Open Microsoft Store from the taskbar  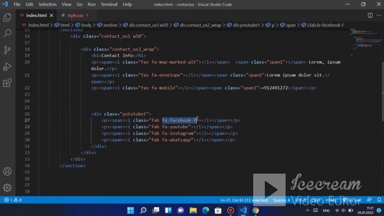point(218,211)
